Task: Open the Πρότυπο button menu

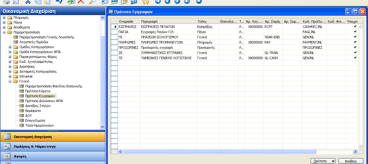Action: (x=323, y=161)
